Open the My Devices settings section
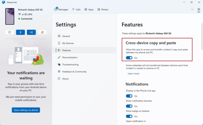The width and height of the screenshot is (203, 125). [x=84, y=43]
